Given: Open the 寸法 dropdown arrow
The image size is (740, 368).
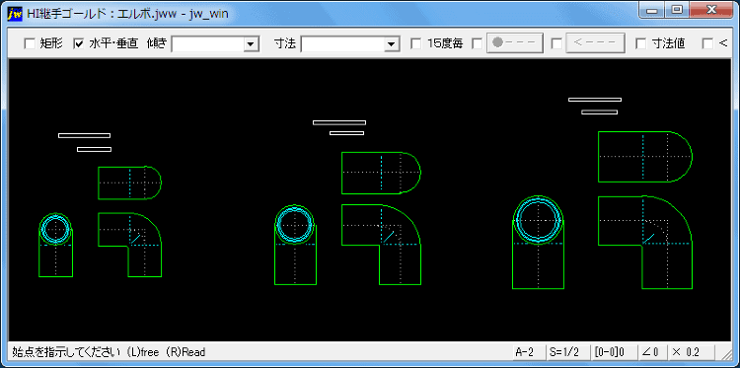Looking at the screenshot, I should 391,44.
